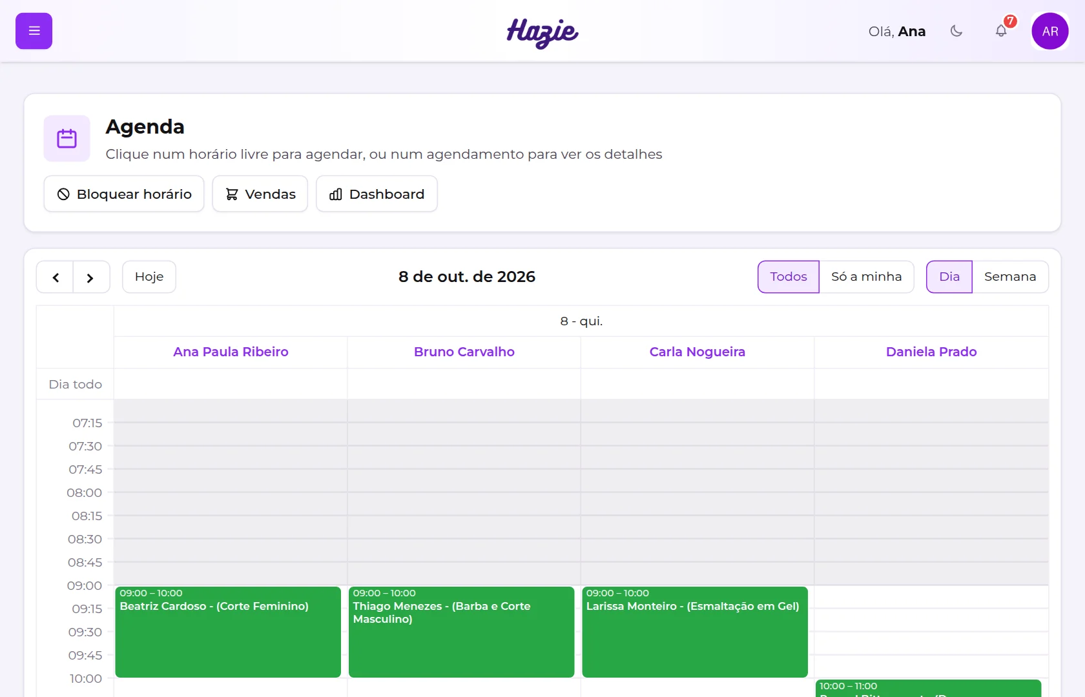1085x697 pixels.
Task: Open Larissa Monteiro appointment
Action: pyautogui.click(x=695, y=632)
